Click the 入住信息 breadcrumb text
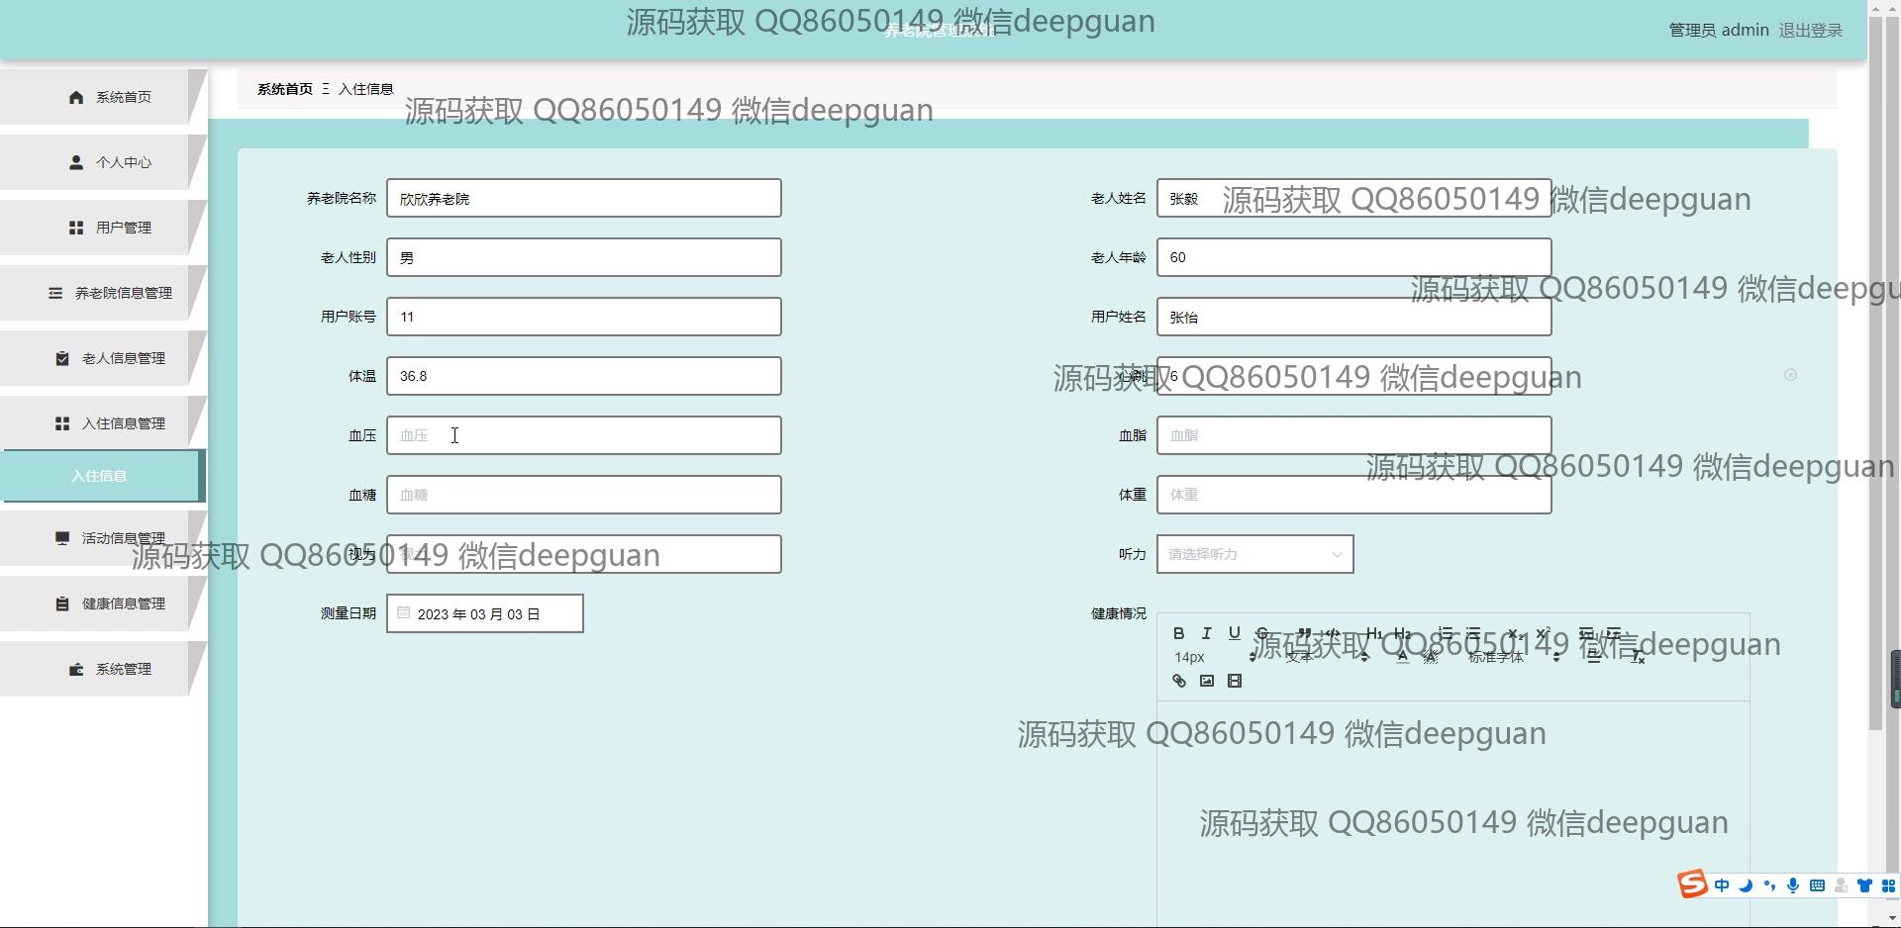The height and width of the screenshot is (928, 1901). [x=366, y=89]
